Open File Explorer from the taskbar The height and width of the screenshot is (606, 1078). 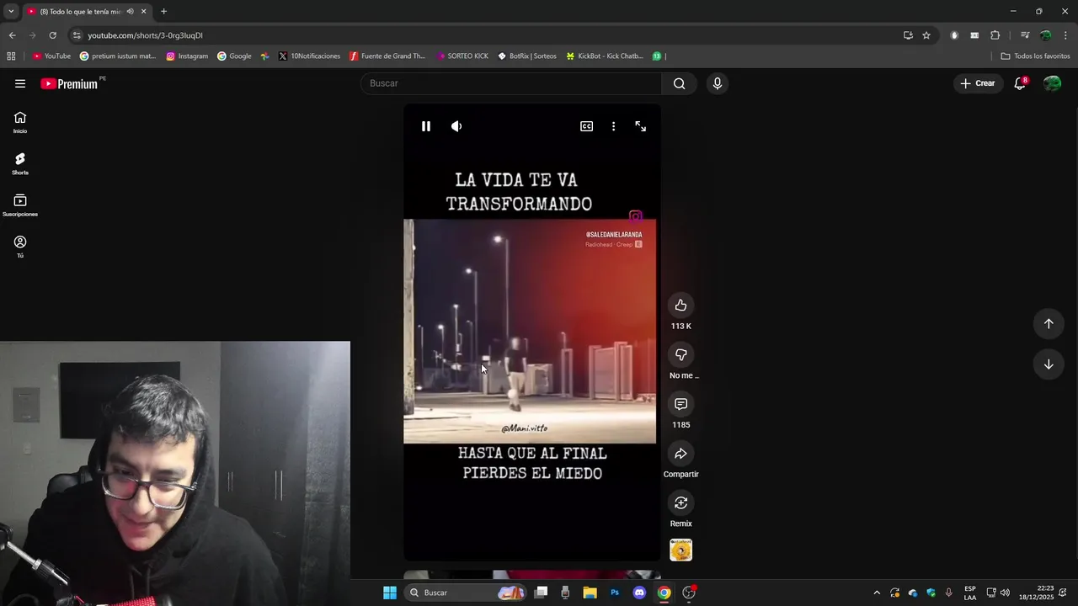(590, 593)
